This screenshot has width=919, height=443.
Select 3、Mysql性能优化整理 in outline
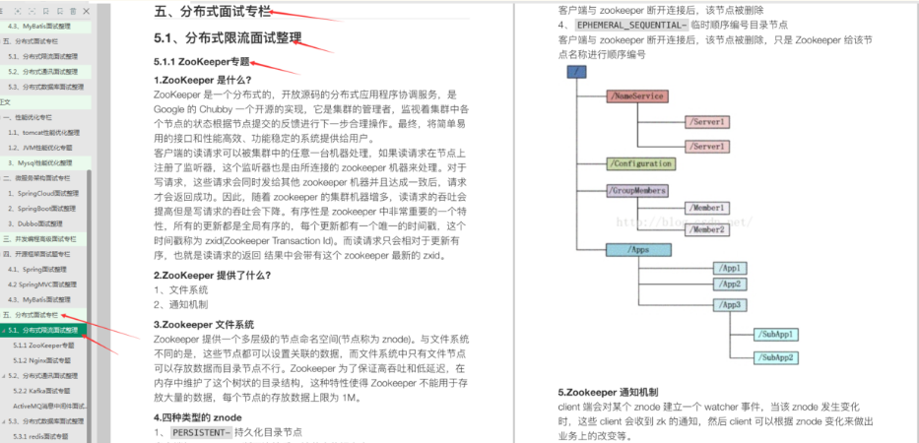[39, 162]
